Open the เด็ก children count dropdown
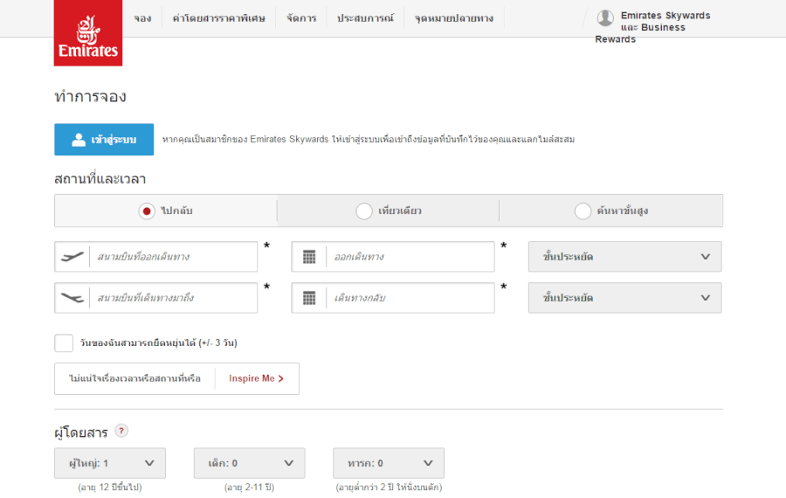This screenshot has width=786, height=498. point(249,463)
